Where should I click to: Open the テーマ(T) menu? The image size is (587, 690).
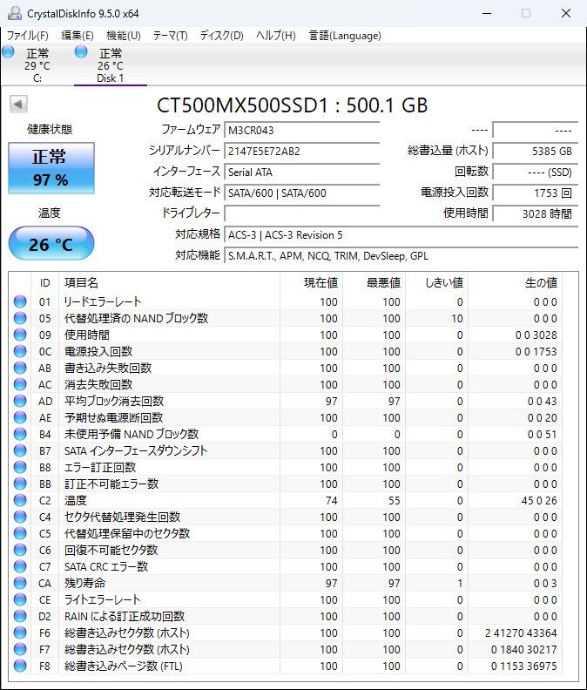[x=170, y=36]
